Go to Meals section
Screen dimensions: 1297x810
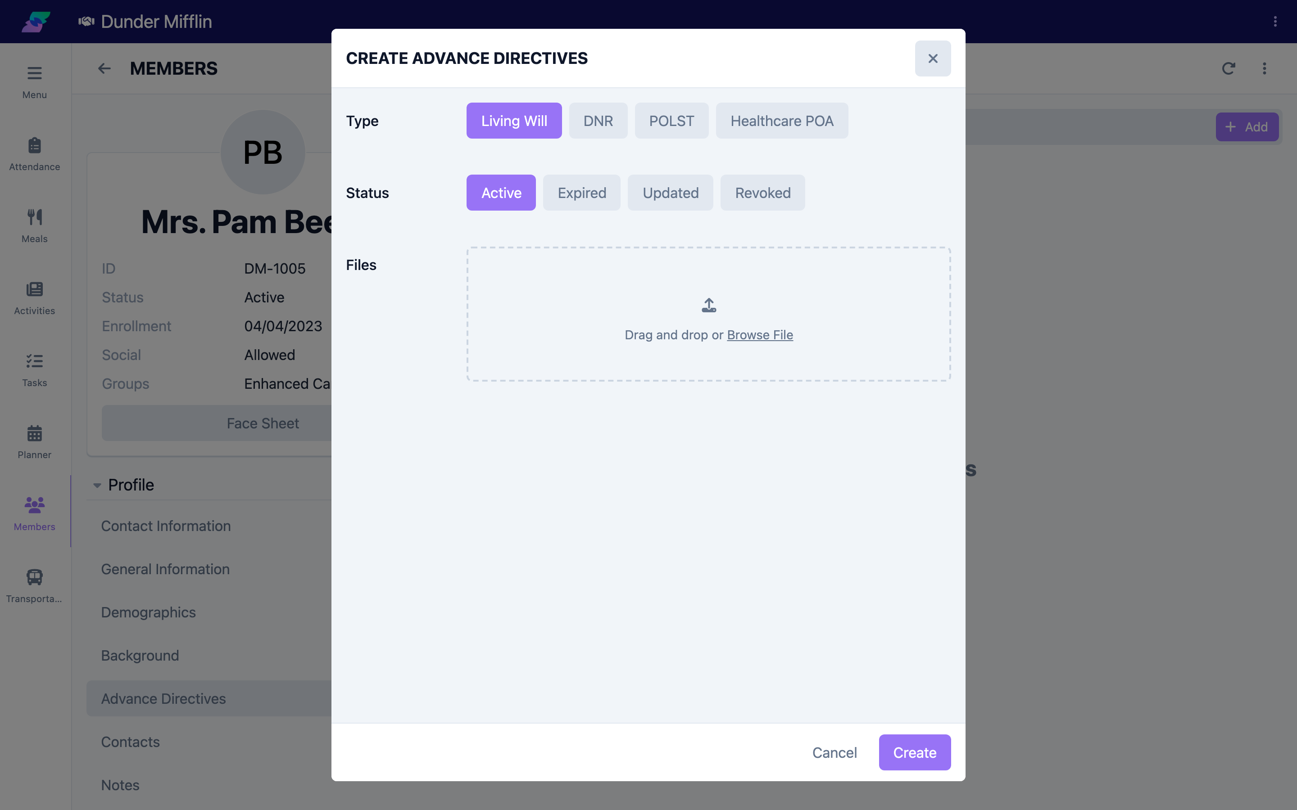[x=34, y=225]
